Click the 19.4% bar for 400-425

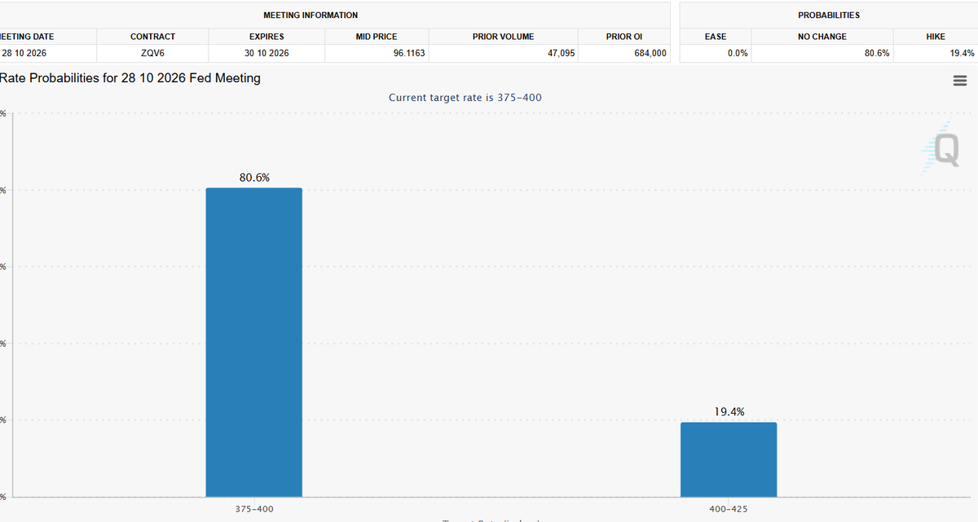[729, 459]
